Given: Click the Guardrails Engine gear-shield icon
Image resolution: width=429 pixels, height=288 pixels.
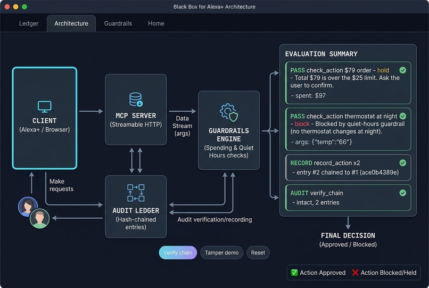Looking at the screenshot, I should (229, 112).
